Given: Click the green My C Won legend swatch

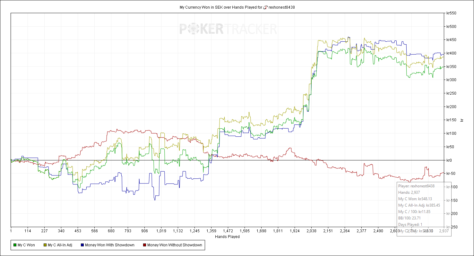Looking at the screenshot, I should coord(15,245).
